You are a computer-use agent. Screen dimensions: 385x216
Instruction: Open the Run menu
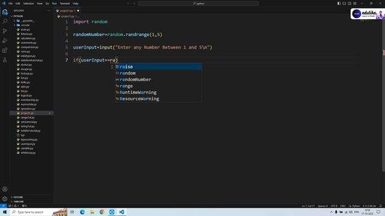(x=54, y=4)
